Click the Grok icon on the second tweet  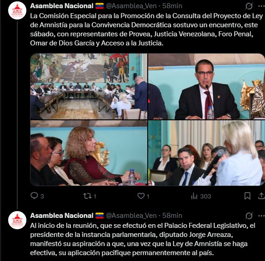point(249,216)
